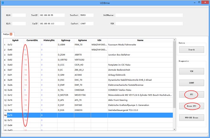Click the VIN column header in table
This screenshot has height=138, width=210.
coord(99,40)
